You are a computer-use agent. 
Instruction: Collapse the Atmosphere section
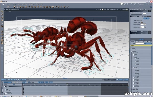click(131, 16)
